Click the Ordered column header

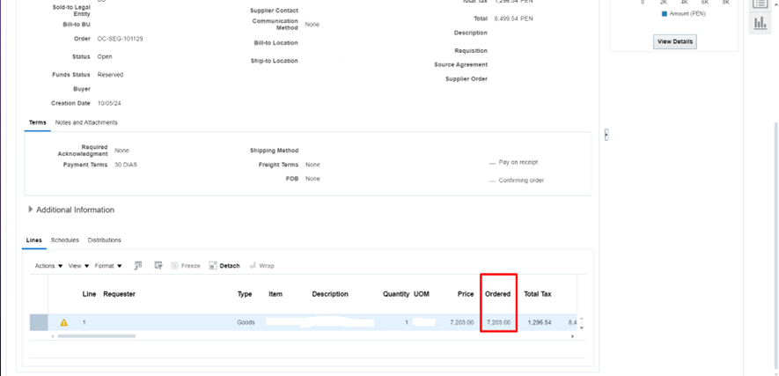(497, 294)
